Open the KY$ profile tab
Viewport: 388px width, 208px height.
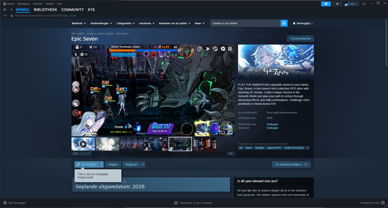(91, 10)
